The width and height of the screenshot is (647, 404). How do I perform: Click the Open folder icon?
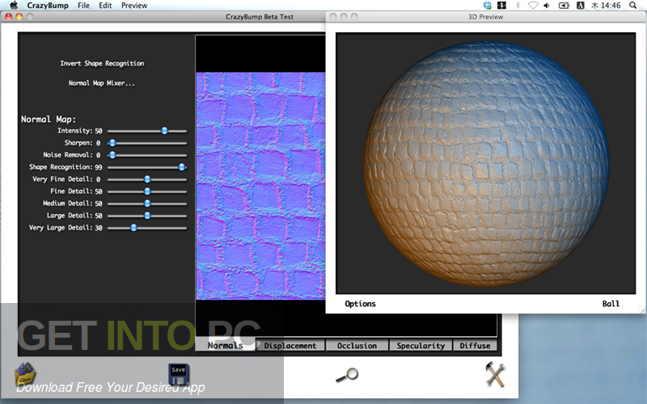coord(25,374)
